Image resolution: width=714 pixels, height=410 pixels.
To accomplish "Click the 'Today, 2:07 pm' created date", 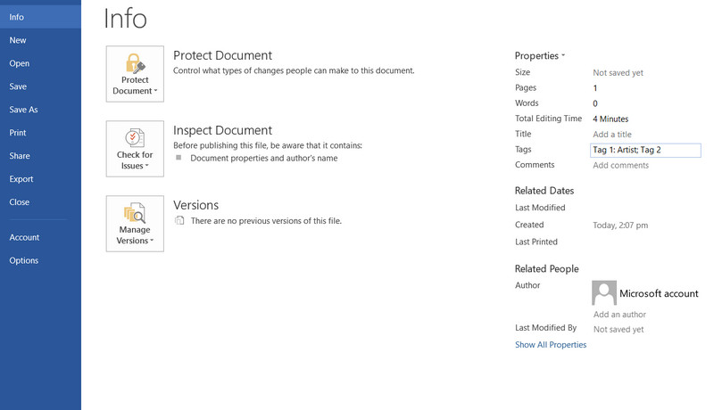I will tap(620, 225).
